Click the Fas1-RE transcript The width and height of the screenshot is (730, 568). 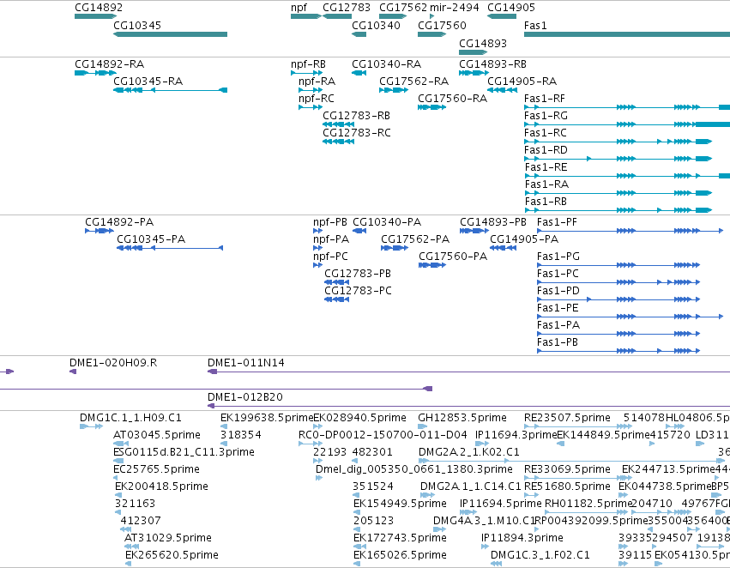click(x=546, y=166)
